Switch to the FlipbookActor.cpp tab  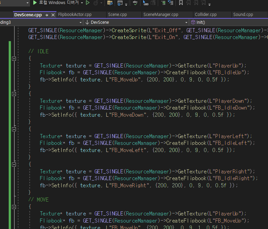click(x=75, y=15)
